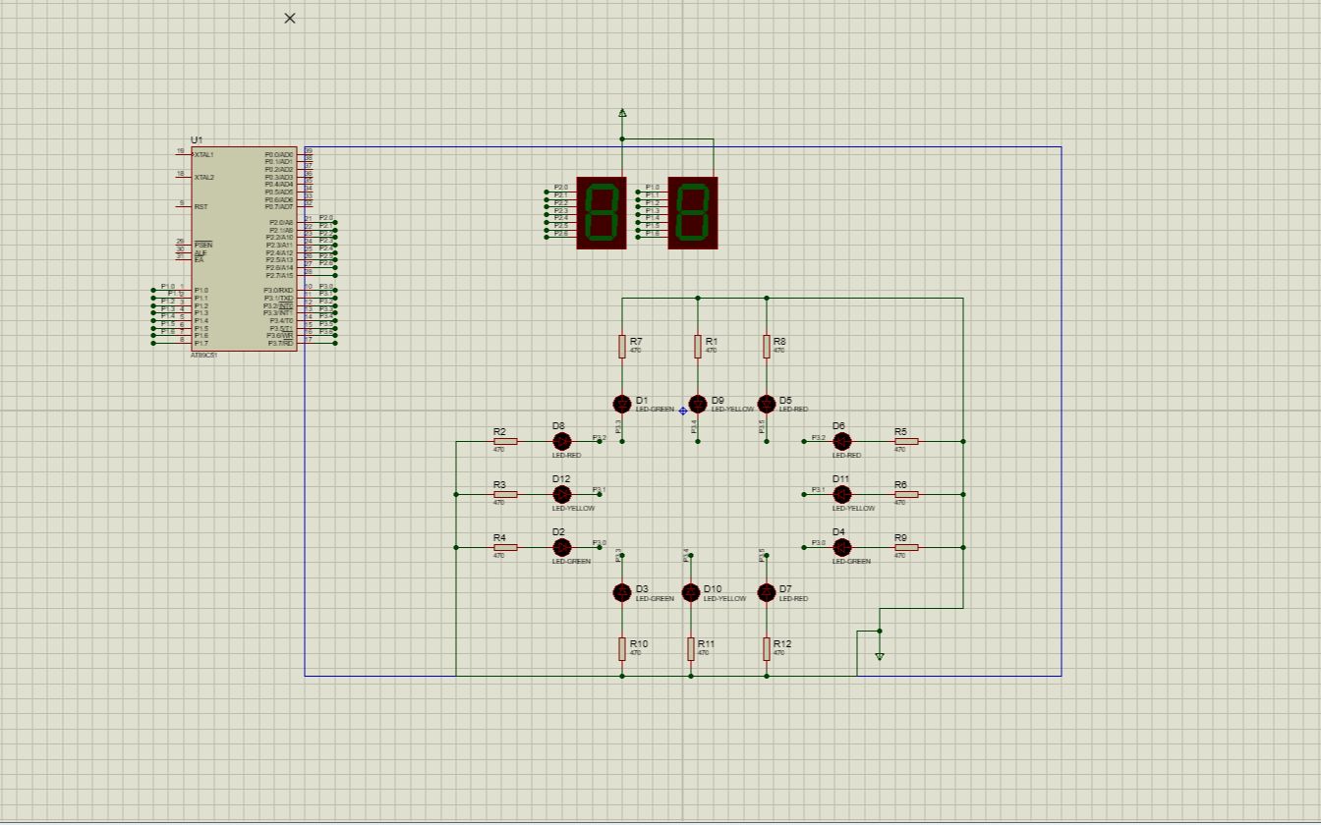Click the LED-RED label under D6
1321x825 pixels.
coord(846,456)
